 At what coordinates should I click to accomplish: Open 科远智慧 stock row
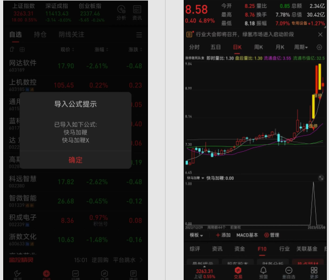click(x=76, y=182)
